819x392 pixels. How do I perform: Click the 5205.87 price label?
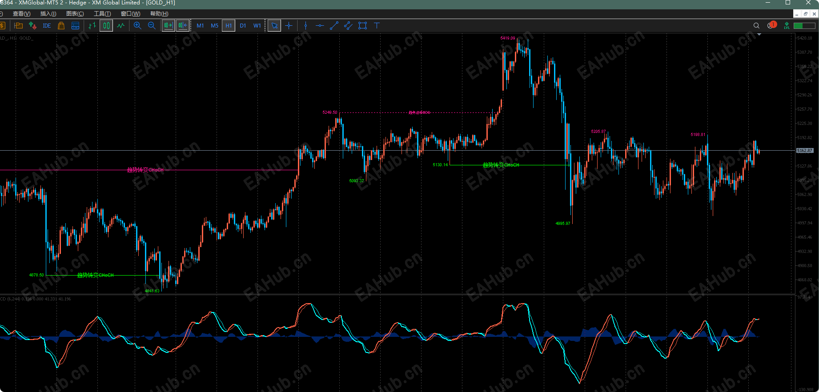tap(598, 132)
